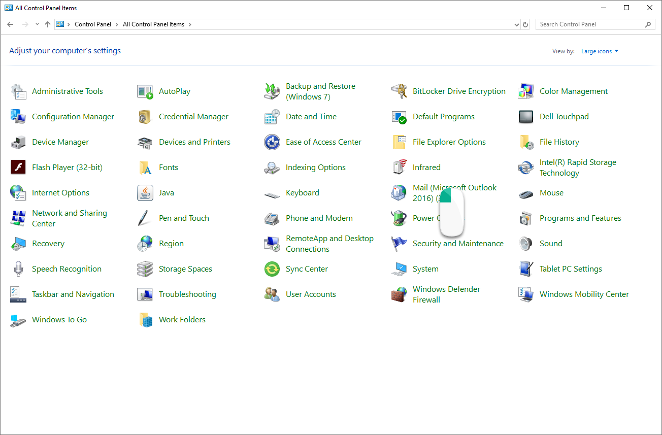Click the Troubleshooting link text

pyautogui.click(x=187, y=294)
